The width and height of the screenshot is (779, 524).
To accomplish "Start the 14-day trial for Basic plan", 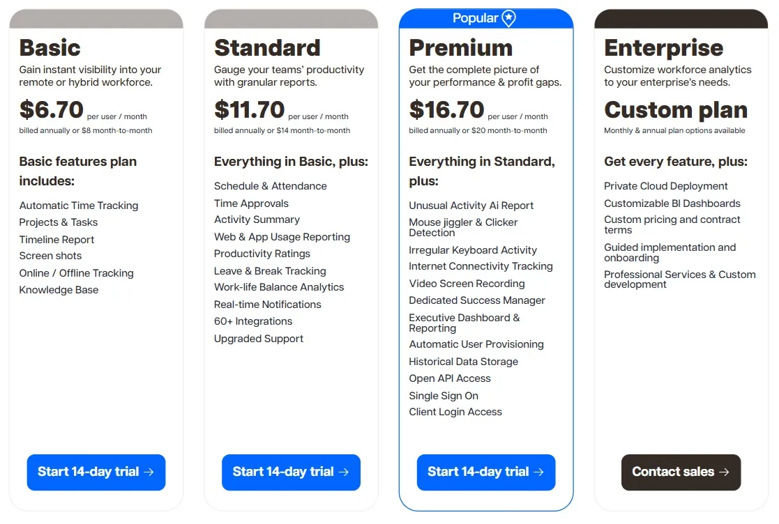I will pos(96,472).
